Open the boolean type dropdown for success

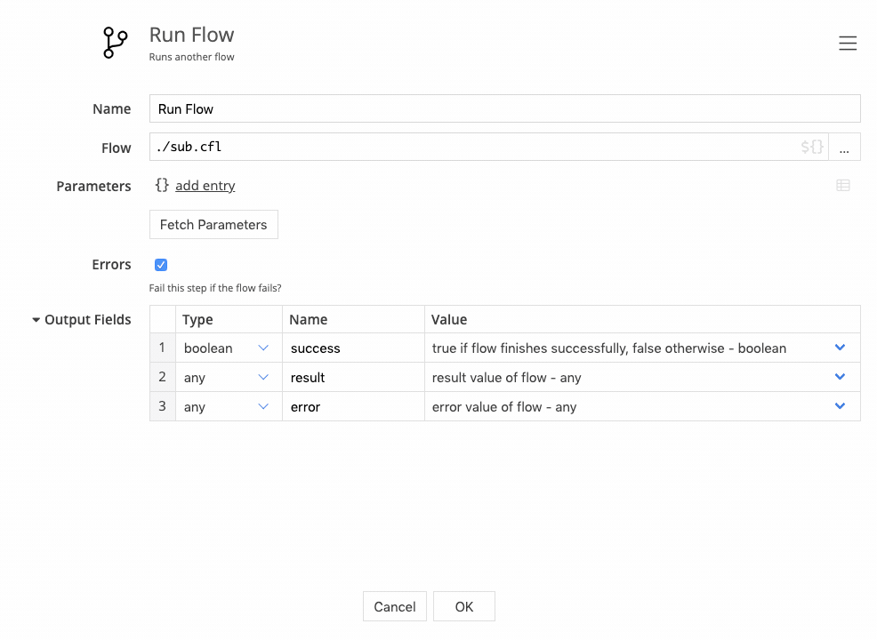coord(263,348)
